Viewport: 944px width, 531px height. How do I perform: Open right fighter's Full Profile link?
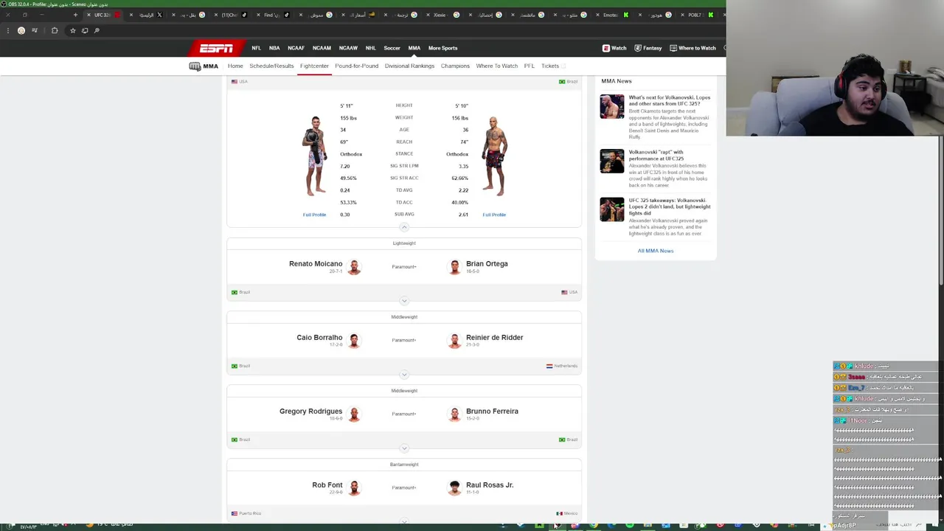pyautogui.click(x=494, y=215)
